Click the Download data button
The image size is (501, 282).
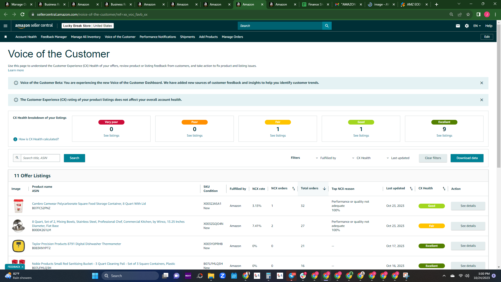coord(467,158)
